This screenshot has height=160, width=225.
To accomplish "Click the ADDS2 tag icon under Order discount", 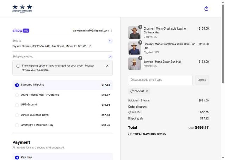I will coord(129,112).
